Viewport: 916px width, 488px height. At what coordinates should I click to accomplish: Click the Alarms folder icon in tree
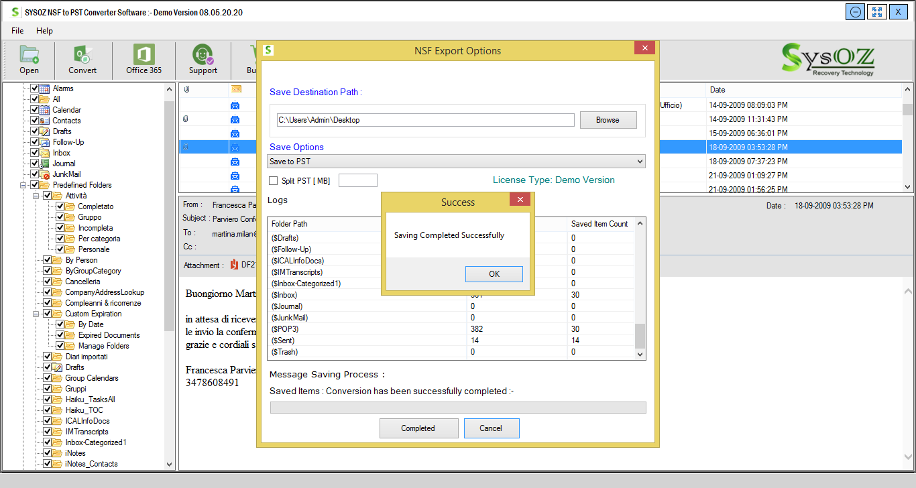pos(44,88)
